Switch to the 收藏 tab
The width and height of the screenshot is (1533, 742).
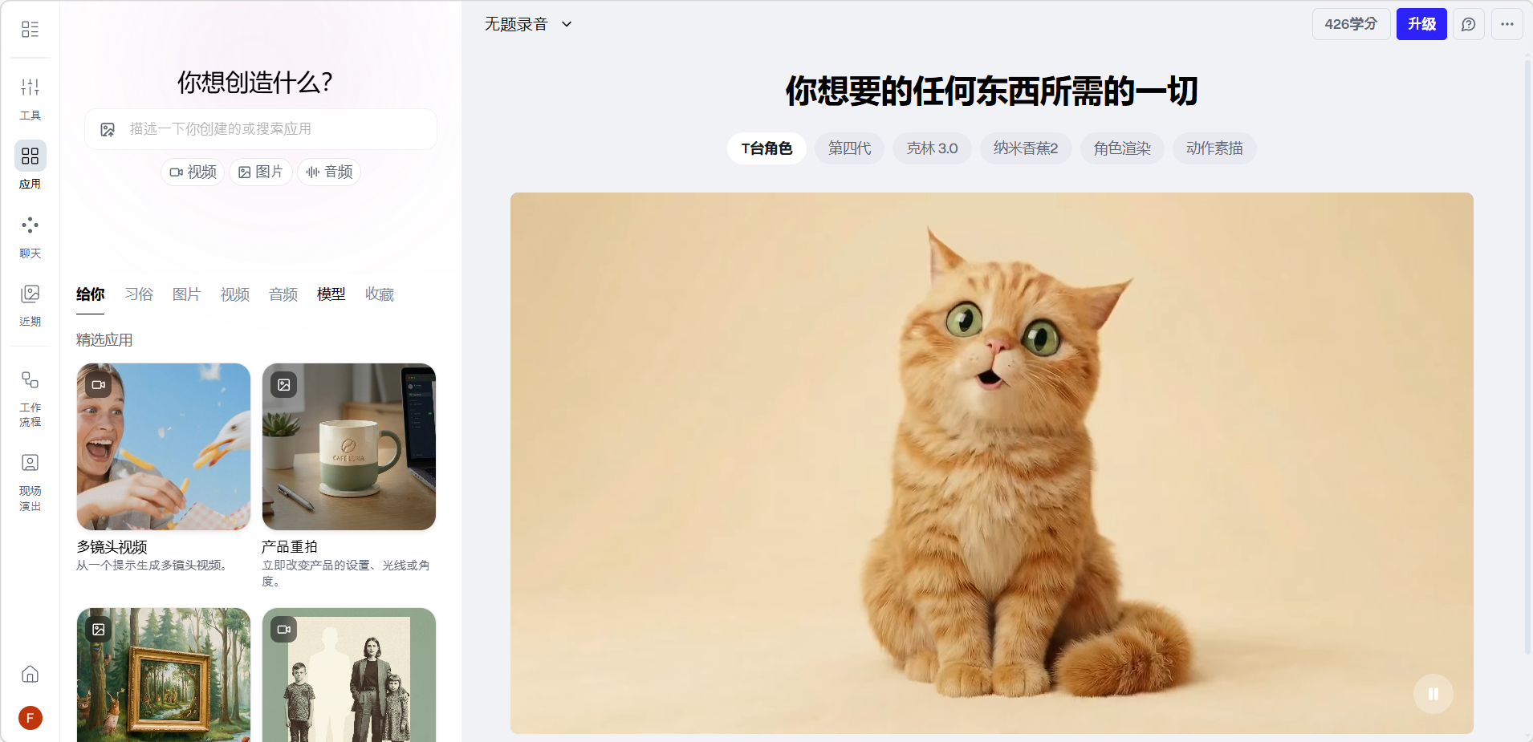point(379,294)
